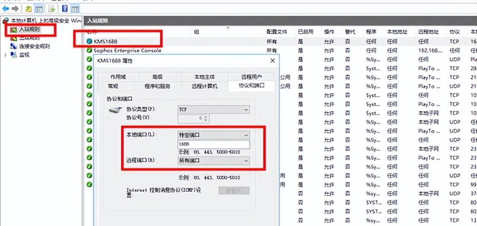Toggle the show/hide console tree icon

(x=39, y=9)
